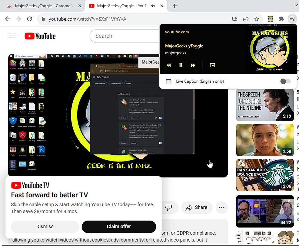Screen dimensions: 299x246
Task: Enter picture-in-picture from the media popup
Action: click(x=212, y=65)
